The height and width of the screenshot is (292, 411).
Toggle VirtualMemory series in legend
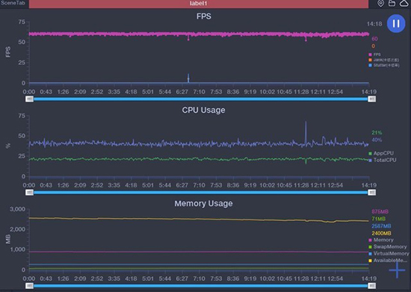coord(389,253)
